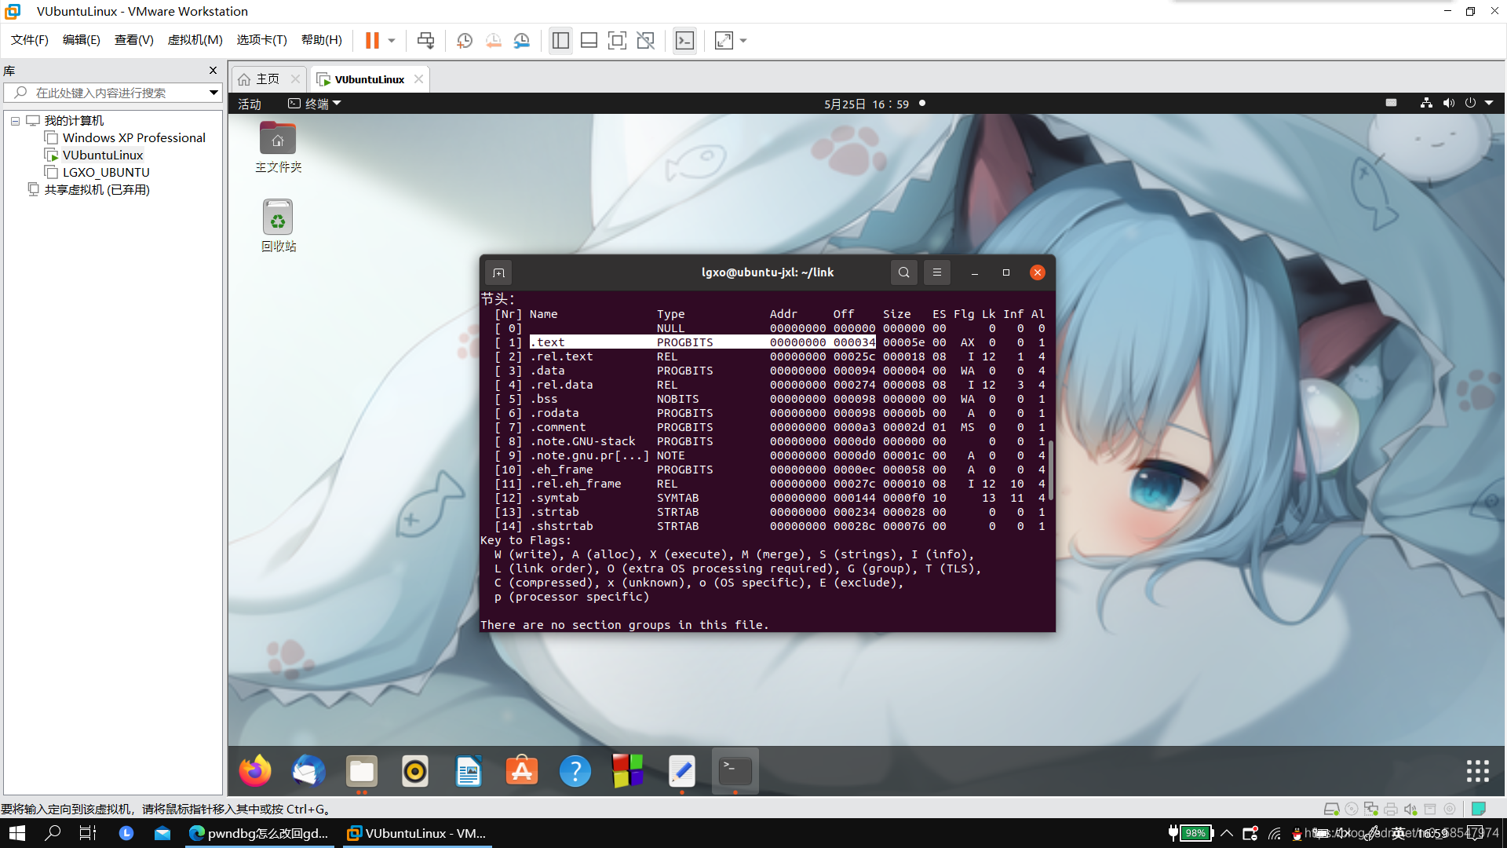Open the 帮助(H) menu

point(322,40)
